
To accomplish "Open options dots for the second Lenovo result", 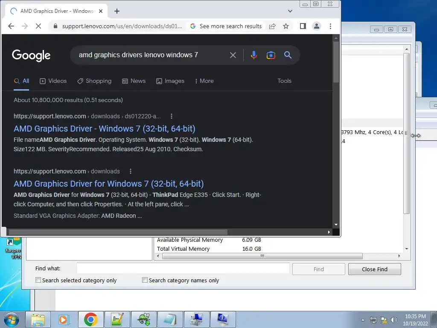I will point(131,171).
